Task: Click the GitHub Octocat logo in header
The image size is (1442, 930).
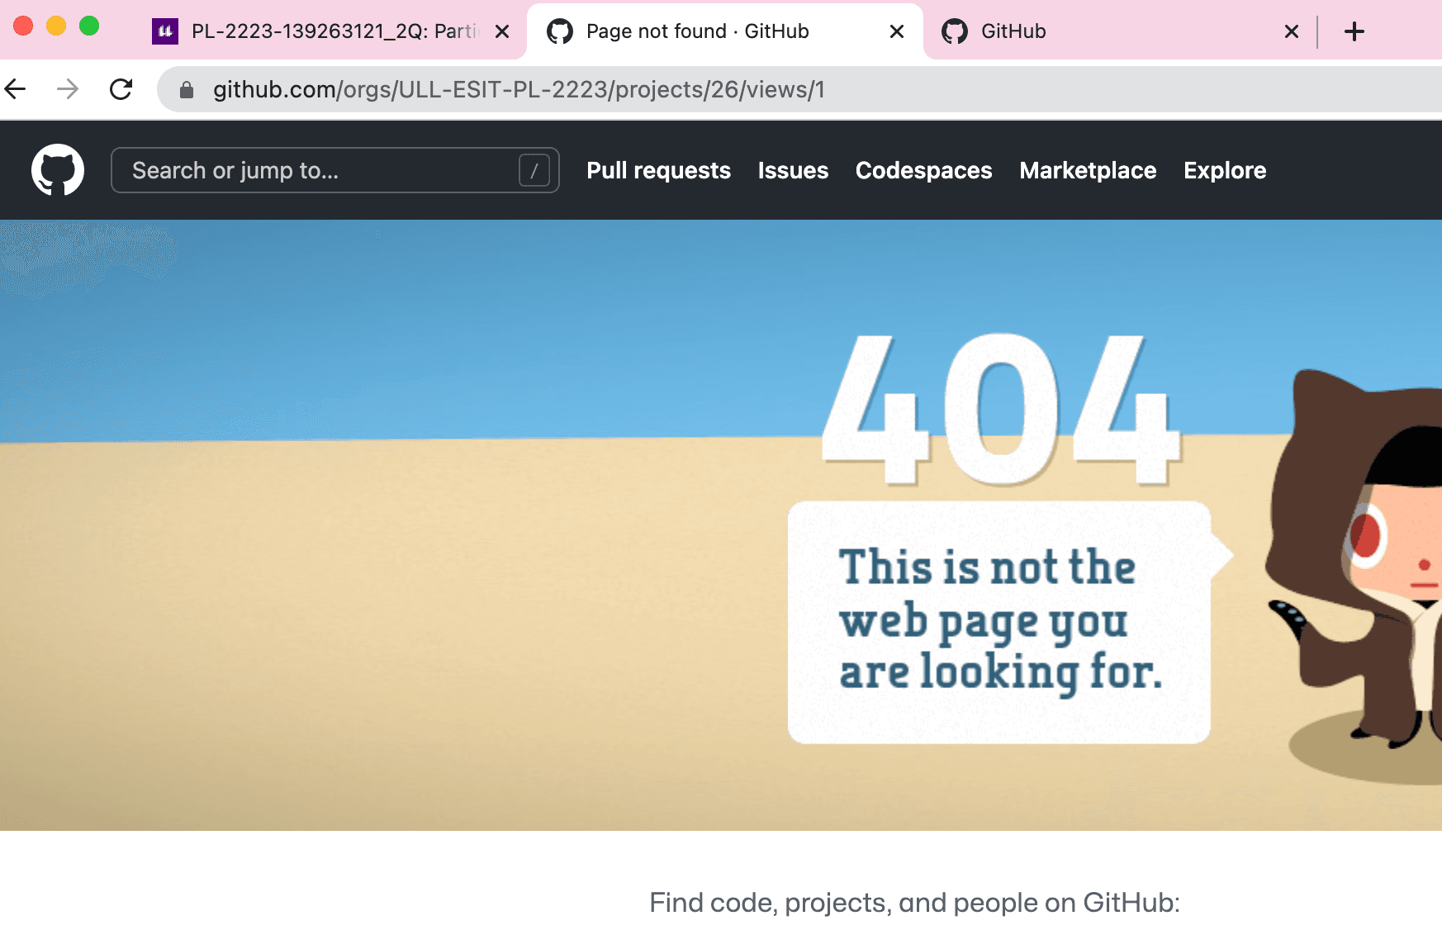Action: pos(57,170)
